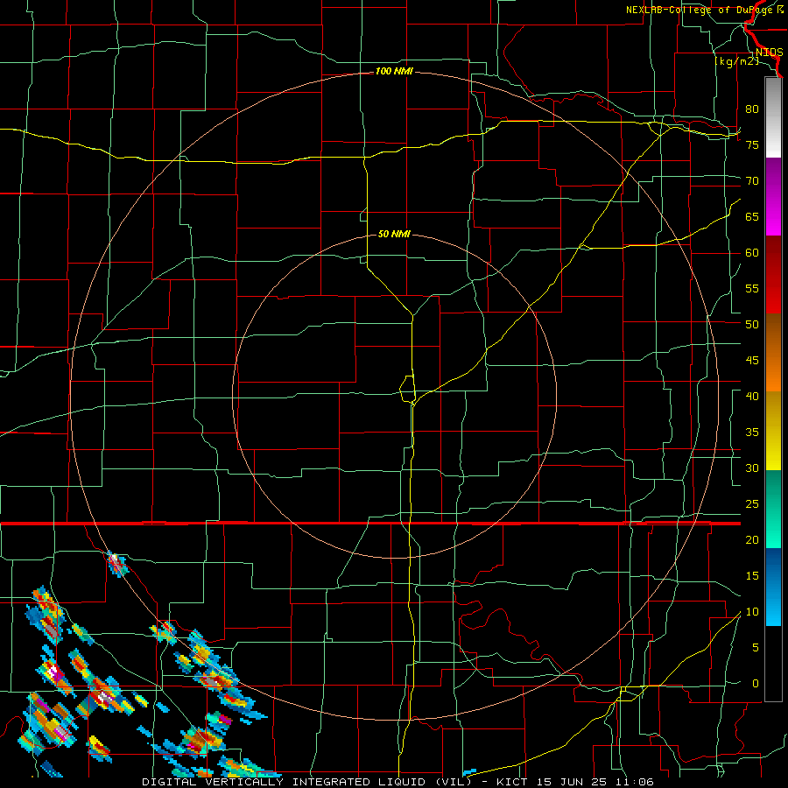Click the 10 value on the color scale
788x788 pixels.
tap(752, 612)
